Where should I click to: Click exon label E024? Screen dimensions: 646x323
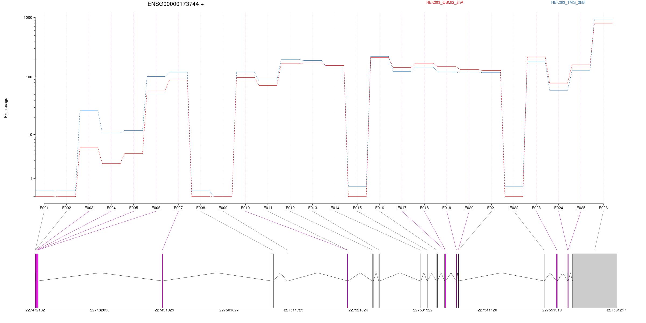[x=559, y=208]
